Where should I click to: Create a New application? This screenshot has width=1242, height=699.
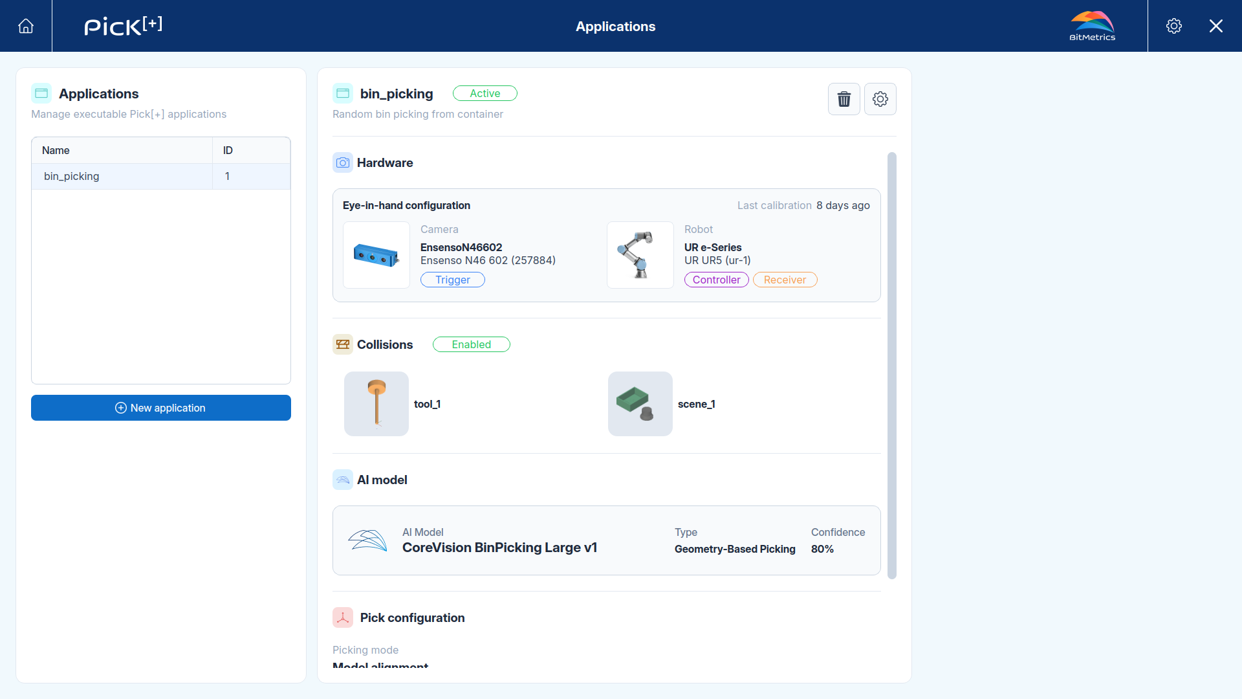click(x=161, y=408)
